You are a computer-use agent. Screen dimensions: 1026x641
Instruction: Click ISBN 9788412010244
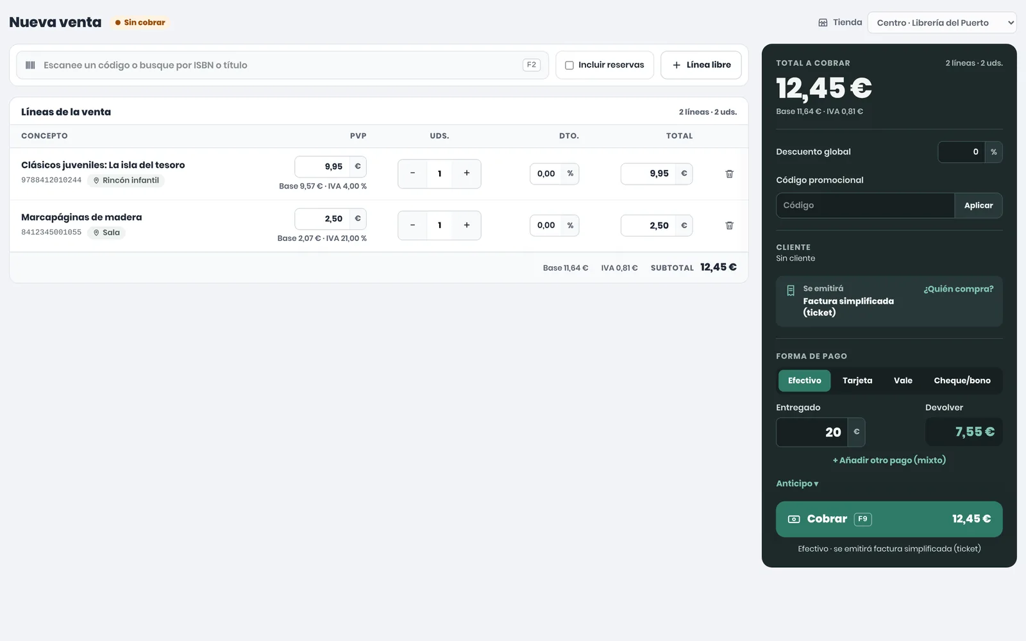point(51,180)
